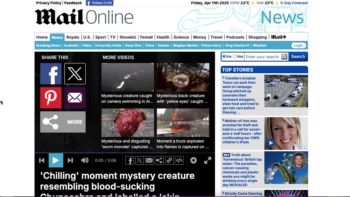Enter fullscreen video mode
350x197 pixels.
208,160
